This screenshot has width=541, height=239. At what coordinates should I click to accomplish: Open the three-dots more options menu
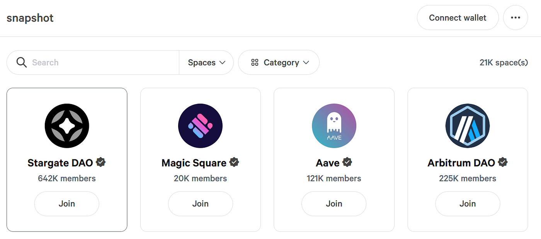[x=515, y=17]
